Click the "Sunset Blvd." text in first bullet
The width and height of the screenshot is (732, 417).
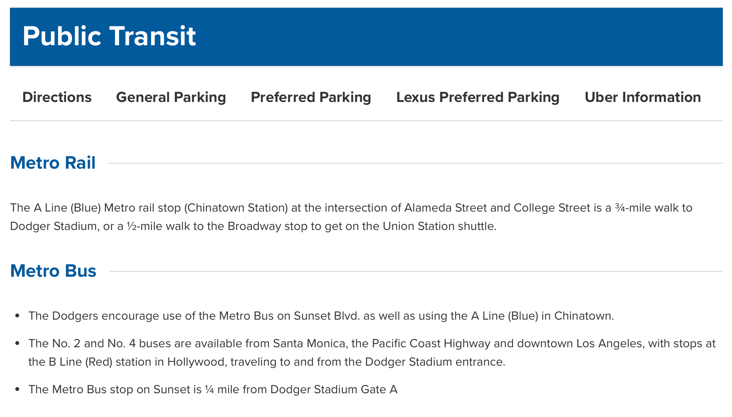point(327,316)
